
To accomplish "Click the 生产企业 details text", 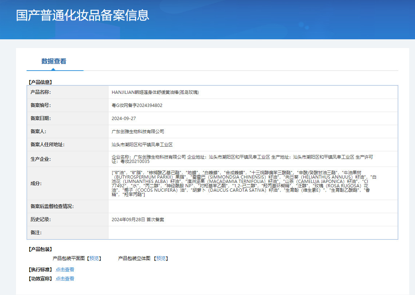I will pos(242,159).
